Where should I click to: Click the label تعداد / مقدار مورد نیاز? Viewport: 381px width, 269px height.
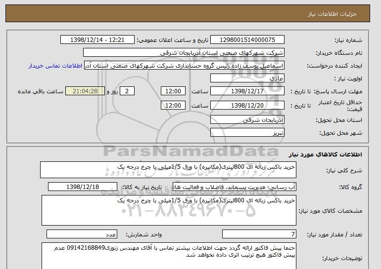334,234
